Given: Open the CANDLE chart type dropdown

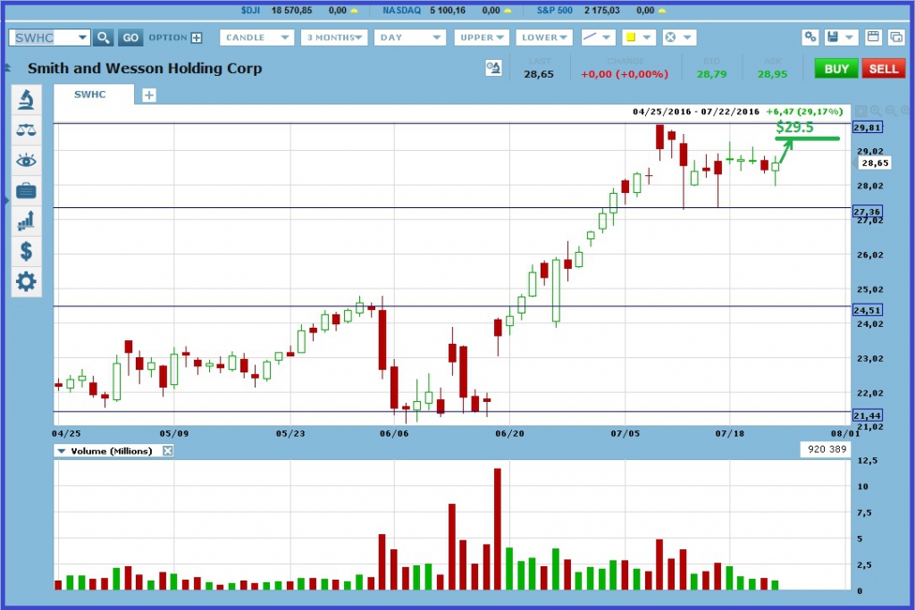Looking at the screenshot, I should (x=256, y=38).
